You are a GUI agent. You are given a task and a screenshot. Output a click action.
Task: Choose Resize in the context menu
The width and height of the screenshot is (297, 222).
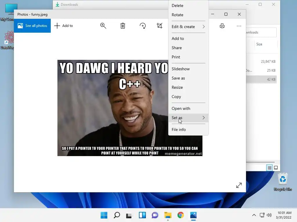(188, 87)
